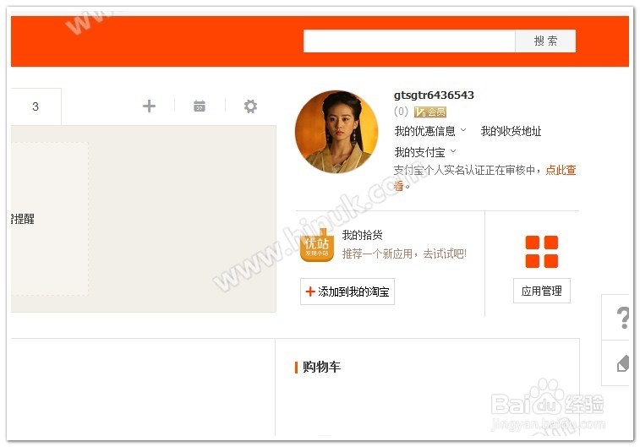Click 点此查看 verification link
The height and width of the screenshot is (447, 640).
pyautogui.click(x=561, y=170)
